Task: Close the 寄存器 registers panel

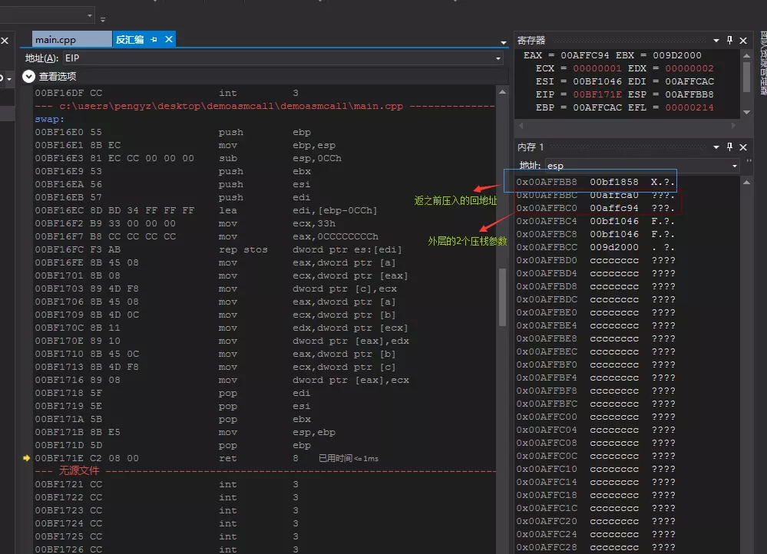Action: (743, 40)
